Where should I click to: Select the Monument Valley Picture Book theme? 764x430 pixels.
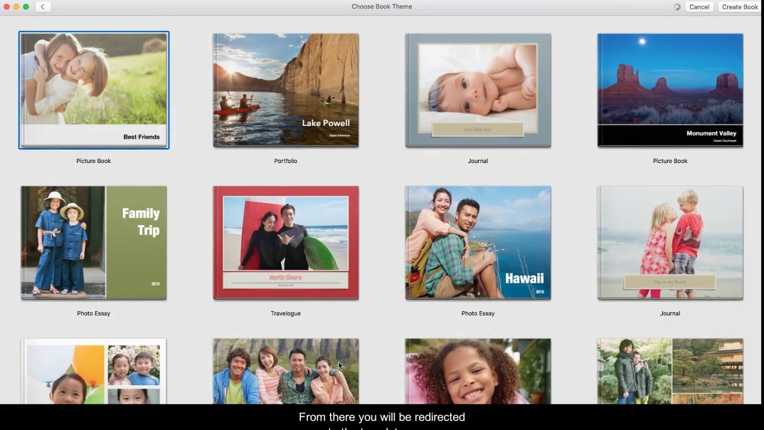[x=670, y=90]
